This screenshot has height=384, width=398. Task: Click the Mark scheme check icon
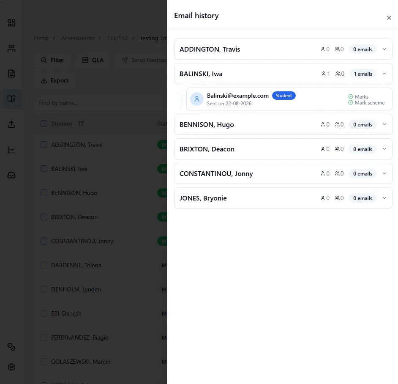(x=351, y=102)
